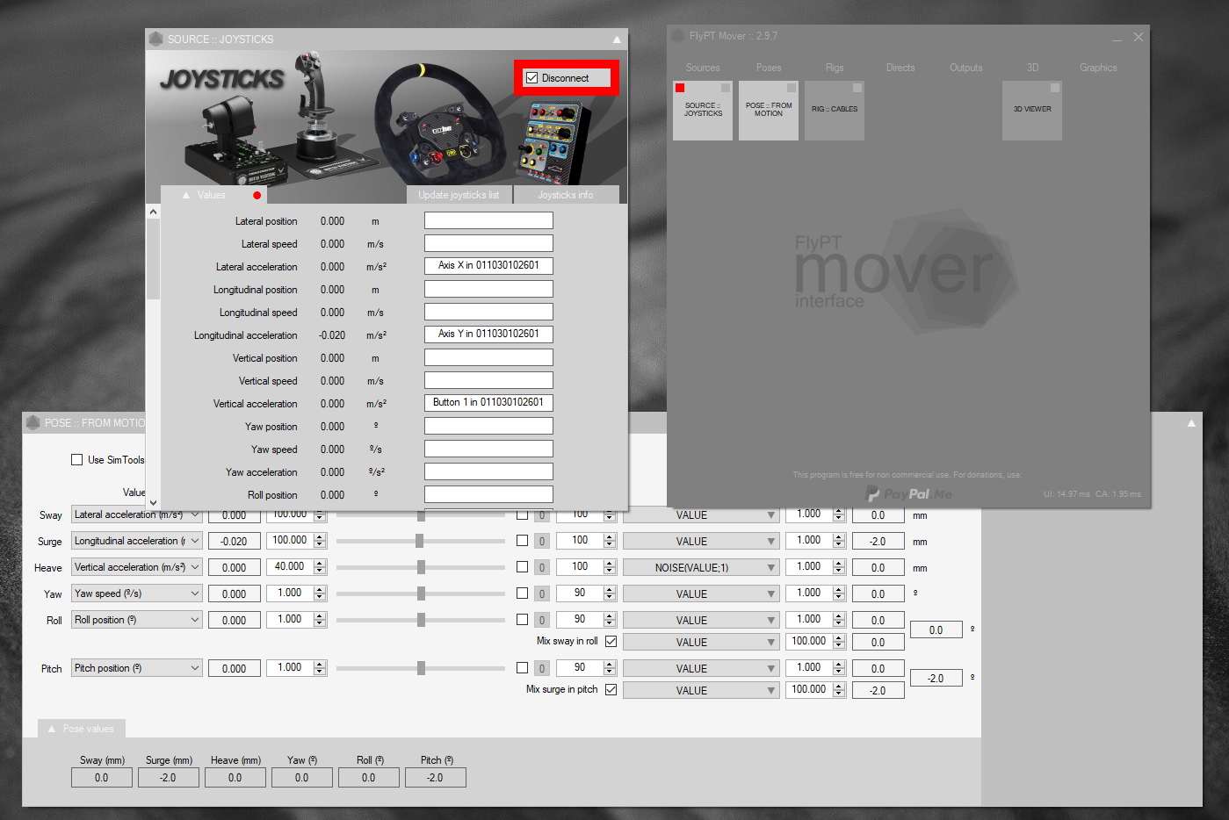
Task: Select the RIG :: CABLES module tile
Action: (x=835, y=111)
